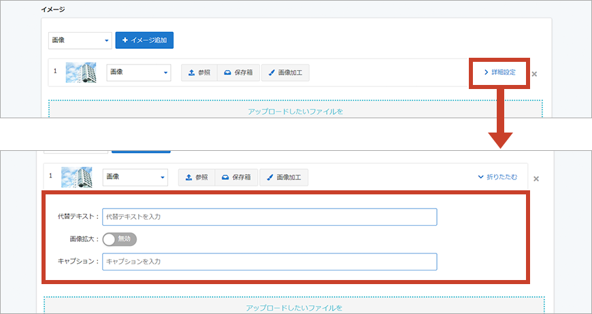Expand 詳細設定 for the image
592x314 pixels.
(499, 72)
